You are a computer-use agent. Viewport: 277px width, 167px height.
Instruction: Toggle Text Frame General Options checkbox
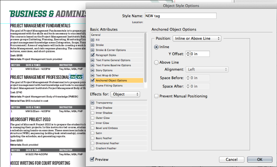93,60
